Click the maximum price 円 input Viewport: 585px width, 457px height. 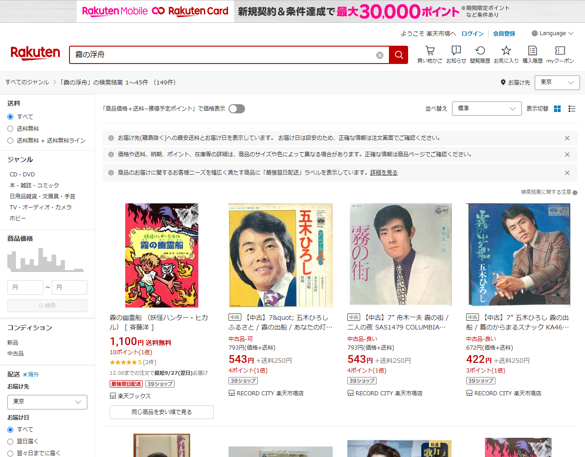point(69,287)
